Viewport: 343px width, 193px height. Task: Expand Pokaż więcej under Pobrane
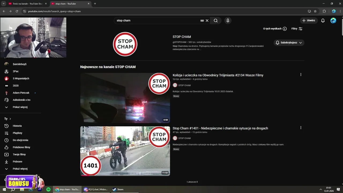coord(20,169)
